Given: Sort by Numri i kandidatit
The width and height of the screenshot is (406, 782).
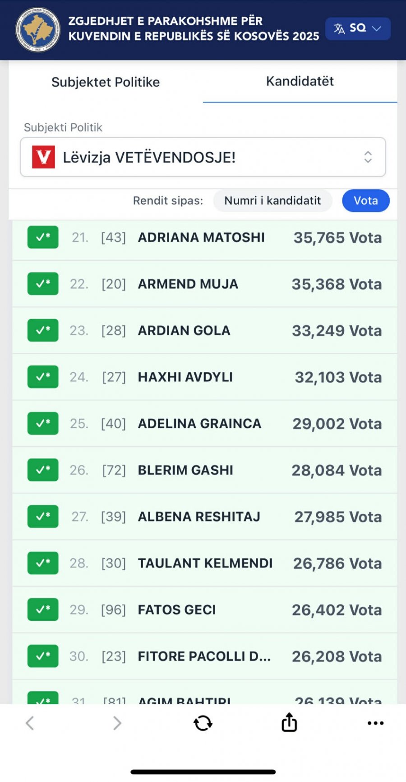Looking at the screenshot, I should click(272, 201).
